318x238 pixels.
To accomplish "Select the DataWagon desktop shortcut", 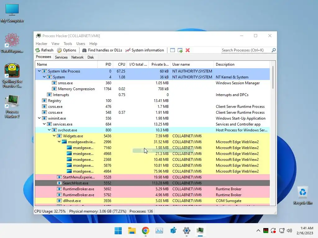I will coord(12,43).
